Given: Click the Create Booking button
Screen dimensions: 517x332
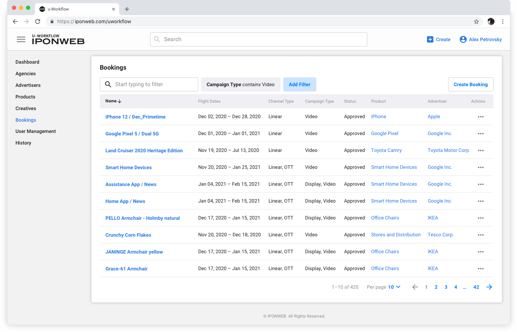Looking at the screenshot, I should (x=471, y=84).
